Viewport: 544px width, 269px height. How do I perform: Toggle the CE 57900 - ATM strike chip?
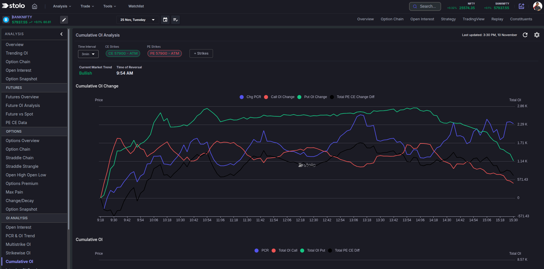click(x=123, y=53)
